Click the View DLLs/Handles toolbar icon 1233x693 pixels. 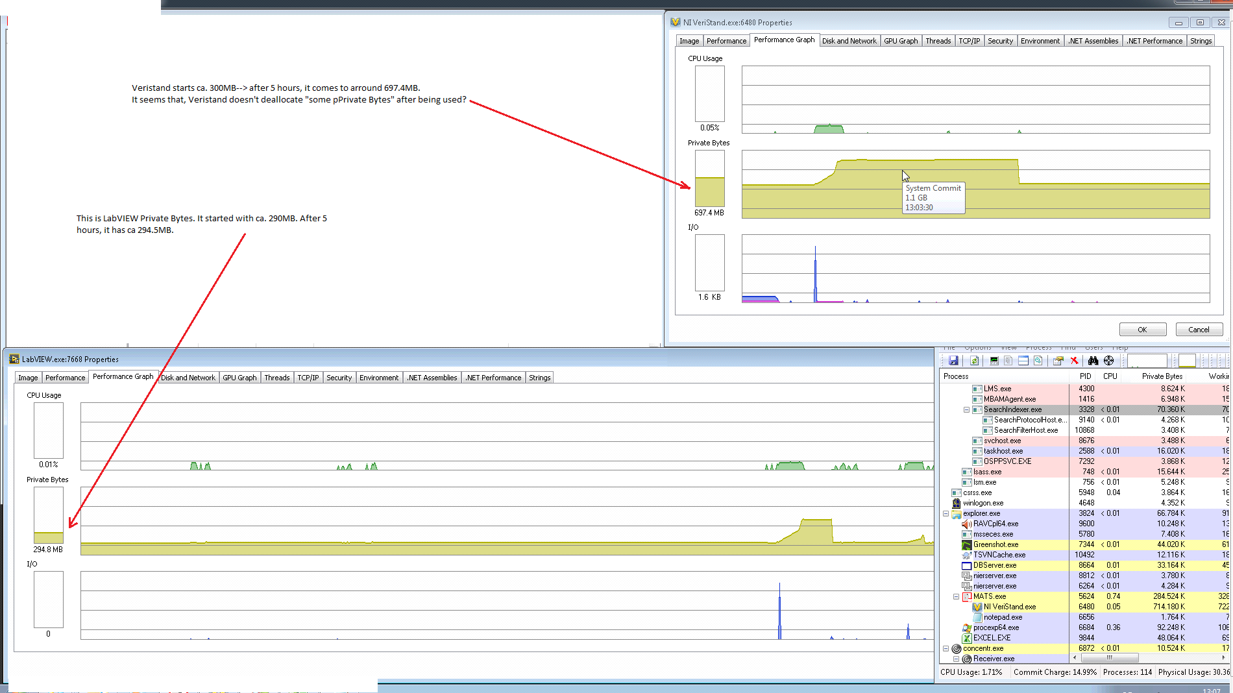click(x=1038, y=361)
